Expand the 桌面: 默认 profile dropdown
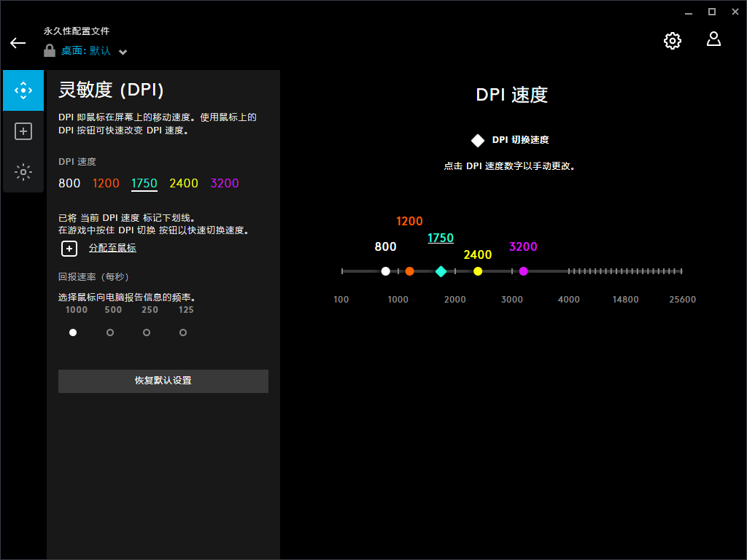 123,52
